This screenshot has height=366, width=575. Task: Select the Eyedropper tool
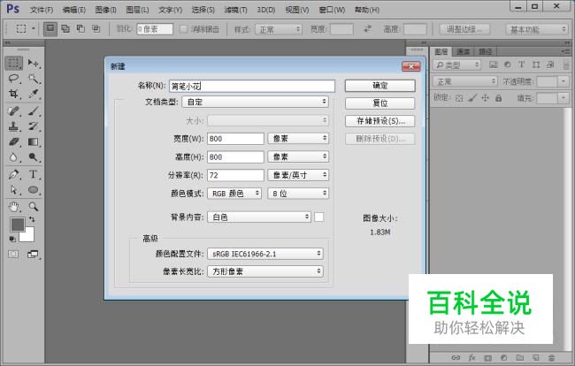click(x=34, y=94)
